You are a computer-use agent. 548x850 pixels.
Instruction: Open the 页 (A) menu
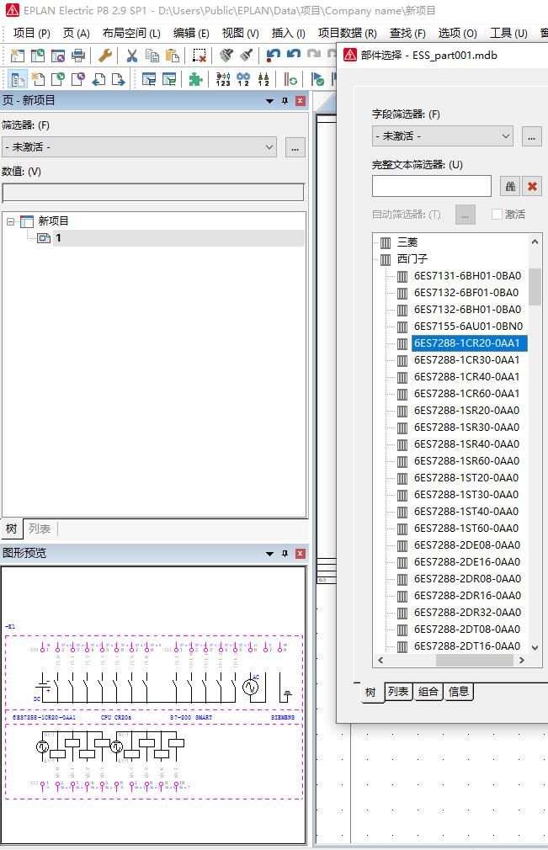click(77, 33)
